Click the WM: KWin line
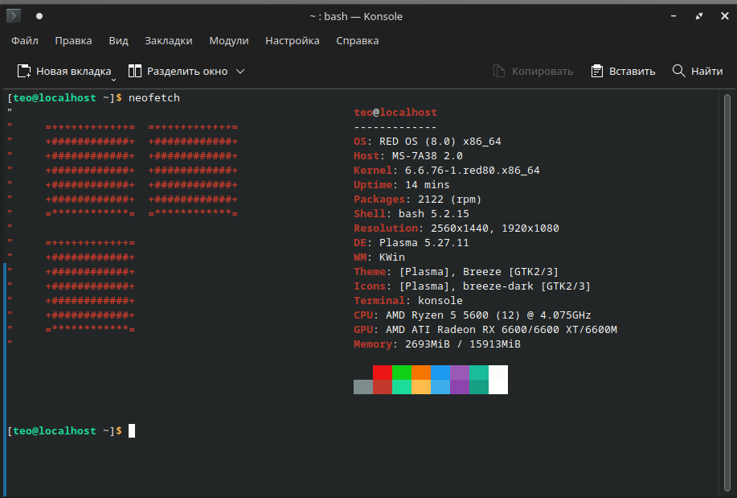 379,257
